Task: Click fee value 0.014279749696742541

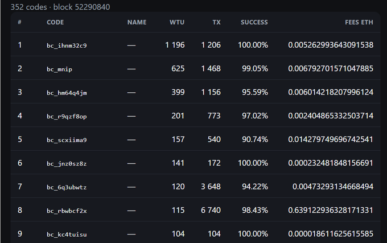Action: (x=331, y=139)
